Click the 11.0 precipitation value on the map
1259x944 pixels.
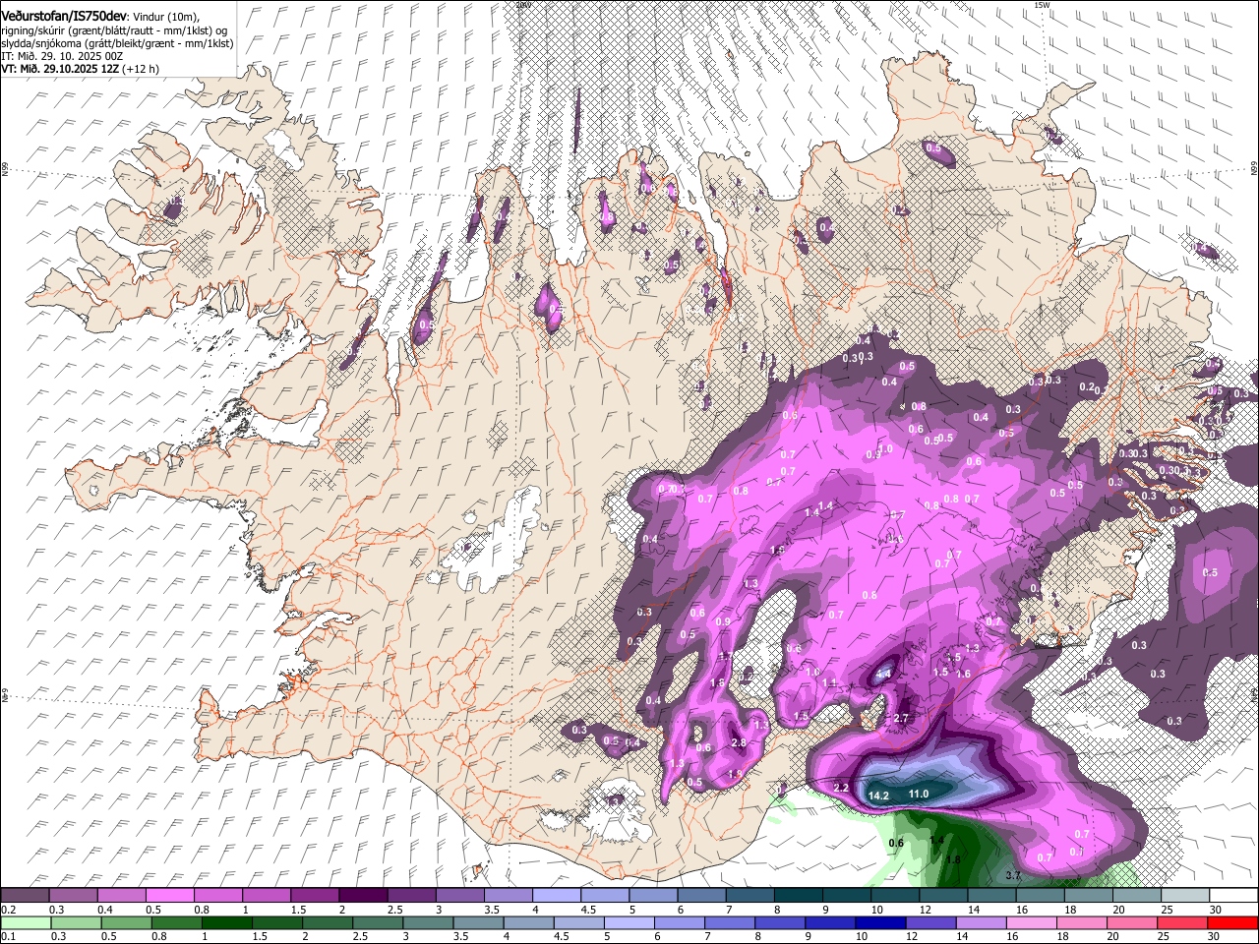(919, 794)
